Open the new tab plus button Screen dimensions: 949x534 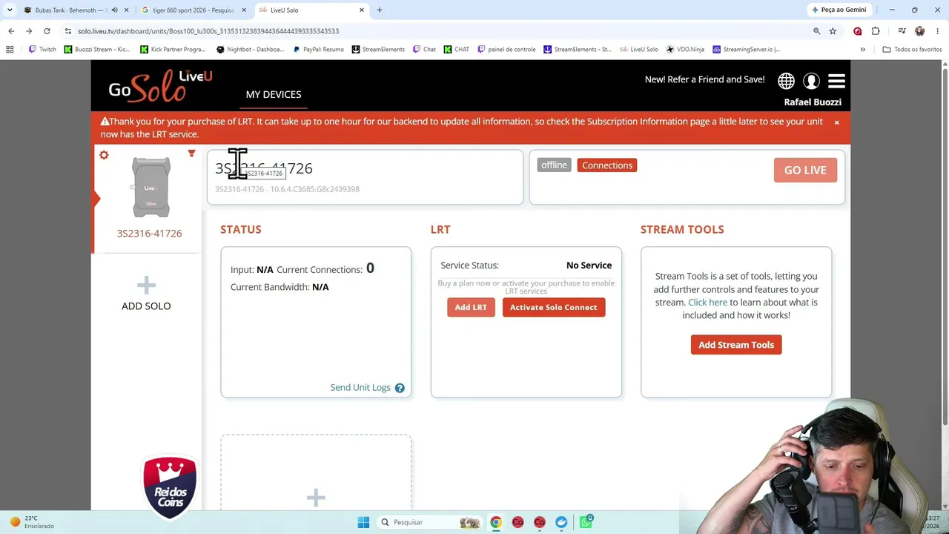pyautogui.click(x=379, y=10)
